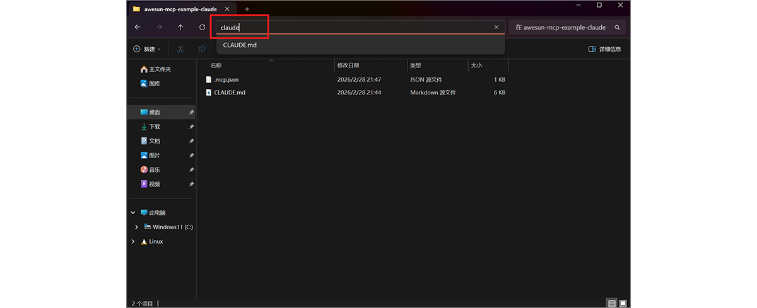Click the Cut scissors icon
Image resolution: width=757 pixels, height=308 pixels.
[180, 49]
